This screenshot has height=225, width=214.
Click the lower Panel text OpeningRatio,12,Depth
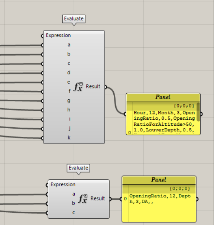(160, 199)
